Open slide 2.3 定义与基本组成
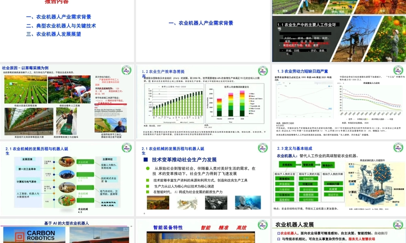This screenshot has width=406, height=243. [x=339, y=179]
